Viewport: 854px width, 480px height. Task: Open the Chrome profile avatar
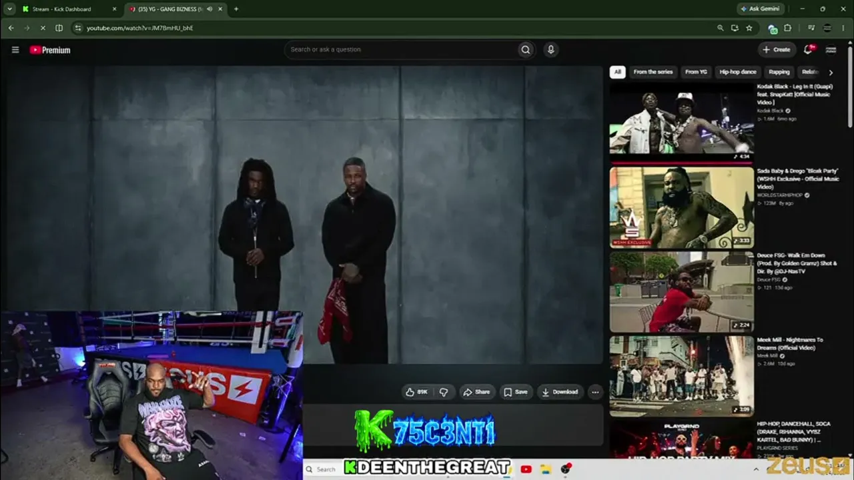click(x=828, y=28)
